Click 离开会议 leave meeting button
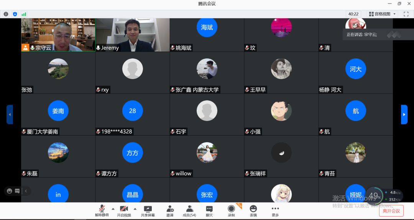The image size is (414, 220). point(391,211)
